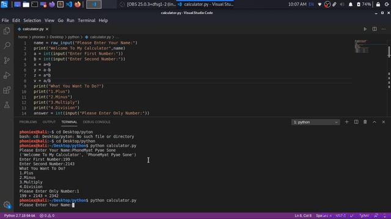Place cursor on line 14 'answer = int(input' code

point(91,113)
